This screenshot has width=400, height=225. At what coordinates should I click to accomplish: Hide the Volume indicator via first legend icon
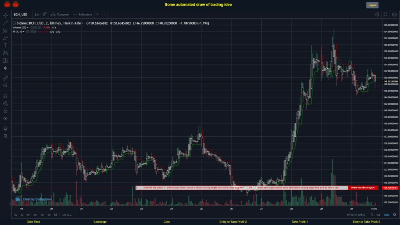point(32,28)
